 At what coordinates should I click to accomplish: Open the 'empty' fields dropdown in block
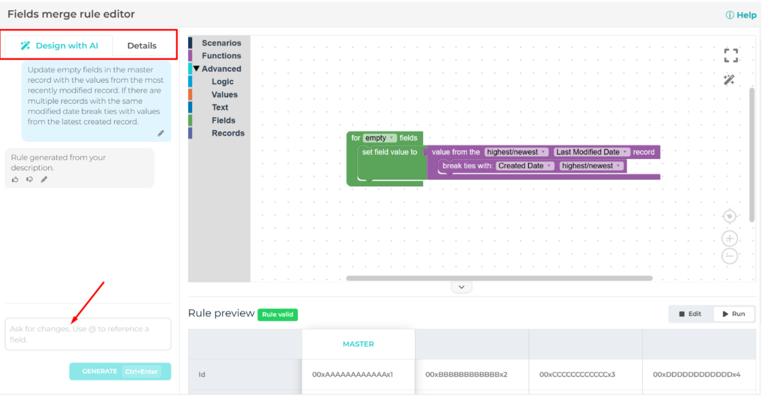[379, 138]
